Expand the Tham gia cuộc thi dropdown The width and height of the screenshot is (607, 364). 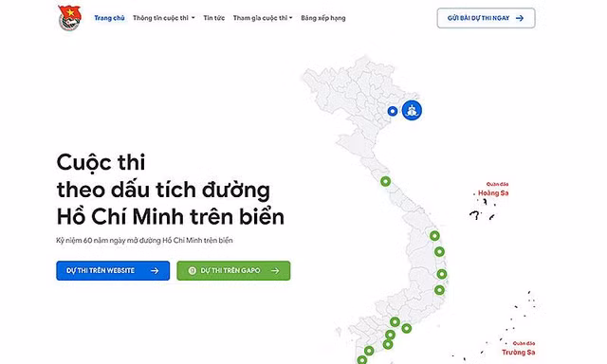tap(263, 18)
